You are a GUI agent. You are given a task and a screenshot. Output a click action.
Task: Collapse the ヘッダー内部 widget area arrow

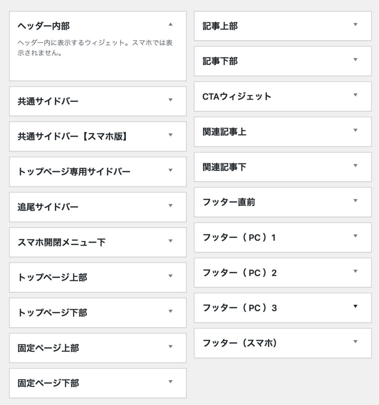pyautogui.click(x=170, y=25)
